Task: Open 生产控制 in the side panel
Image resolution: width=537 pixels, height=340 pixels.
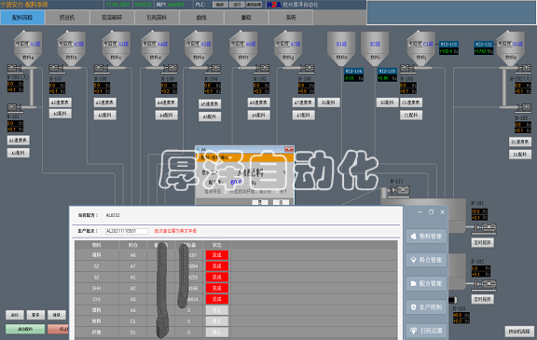Action: tap(426, 307)
